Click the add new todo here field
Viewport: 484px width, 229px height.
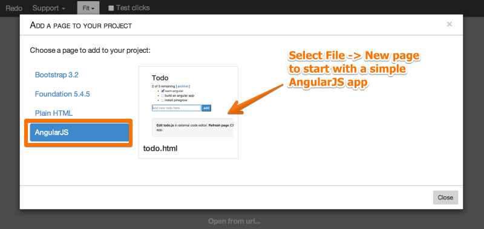[x=176, y=108]
